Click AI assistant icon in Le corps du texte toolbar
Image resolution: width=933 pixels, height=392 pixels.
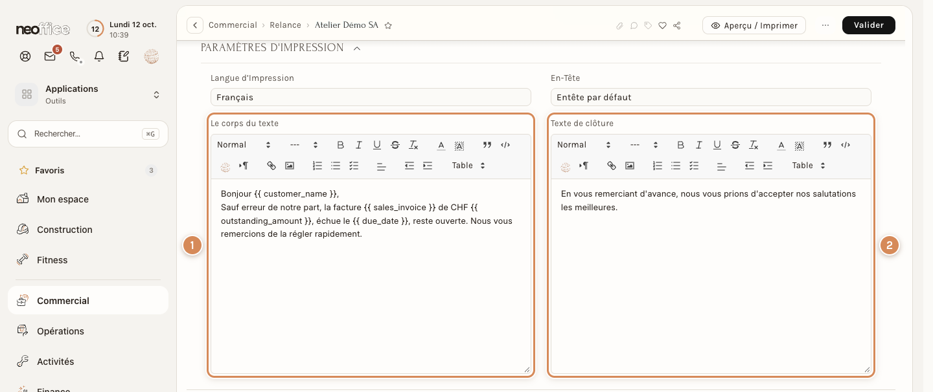225,166
